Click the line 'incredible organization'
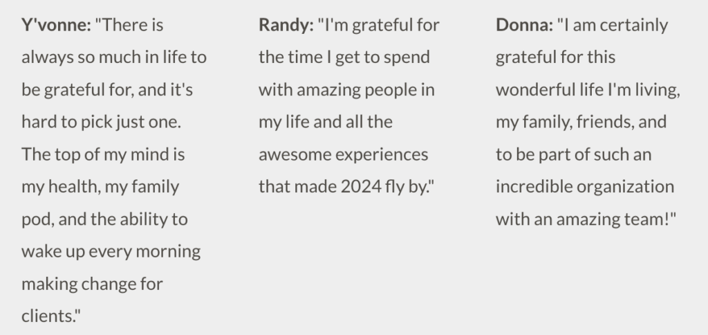Viewport: 708px width, 335px height. click(x=585, y=186)
